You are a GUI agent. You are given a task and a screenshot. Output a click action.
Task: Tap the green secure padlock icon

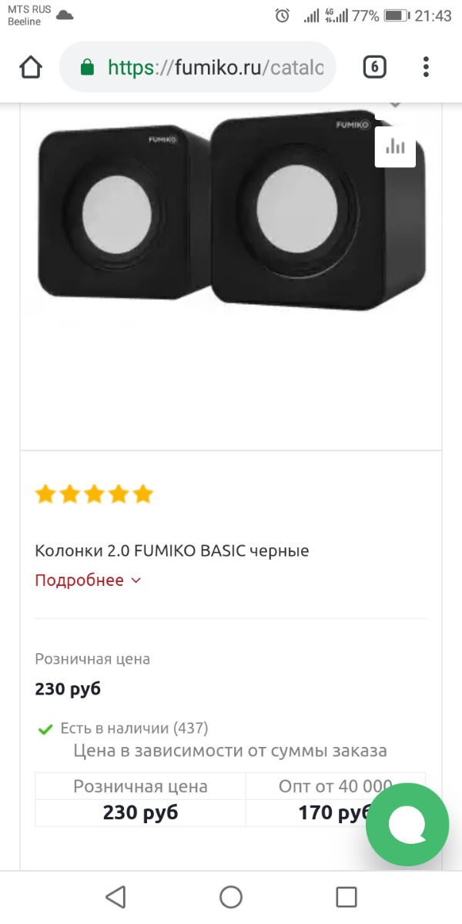tap(87, 68)
